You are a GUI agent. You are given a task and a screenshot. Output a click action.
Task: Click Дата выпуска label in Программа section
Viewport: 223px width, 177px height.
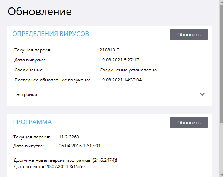pyautogui.click(x=29, y=146)
